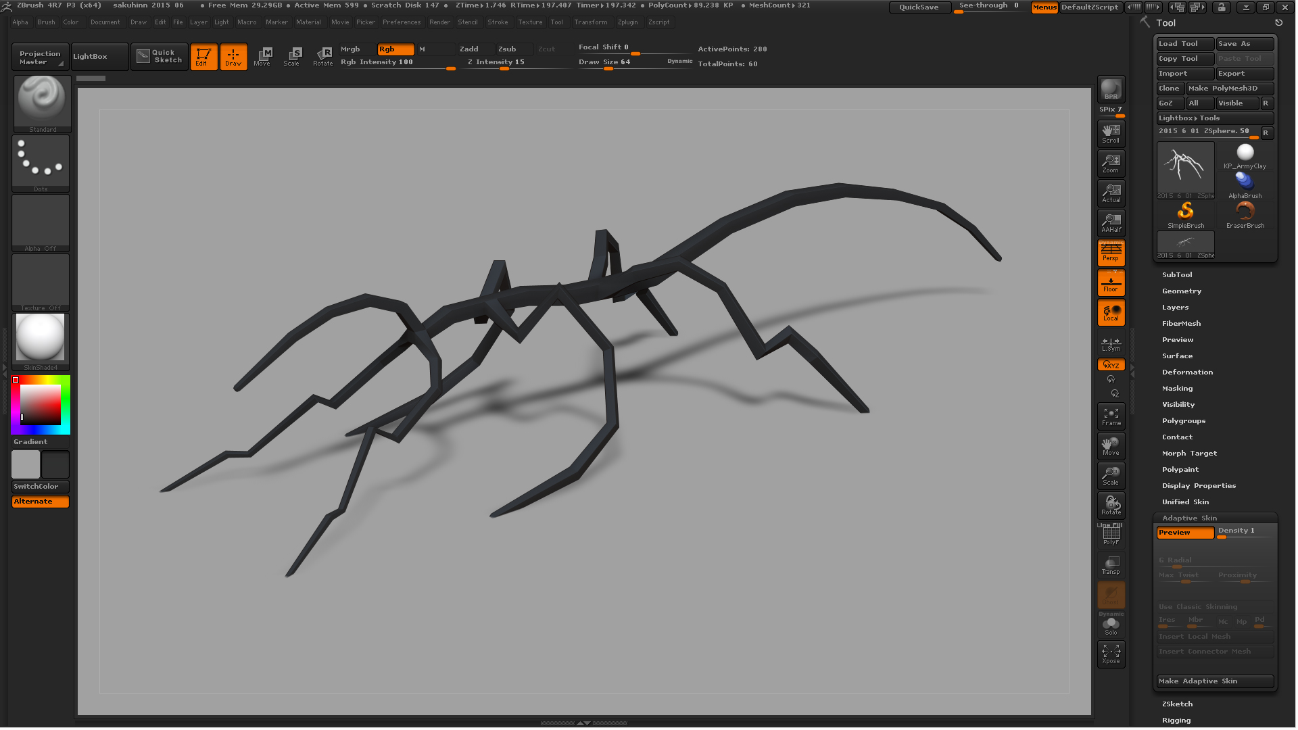Viewport: 1298px width, 730px height.
Task: Select the top-shelf Rotate mode
Action: (322, 57)
